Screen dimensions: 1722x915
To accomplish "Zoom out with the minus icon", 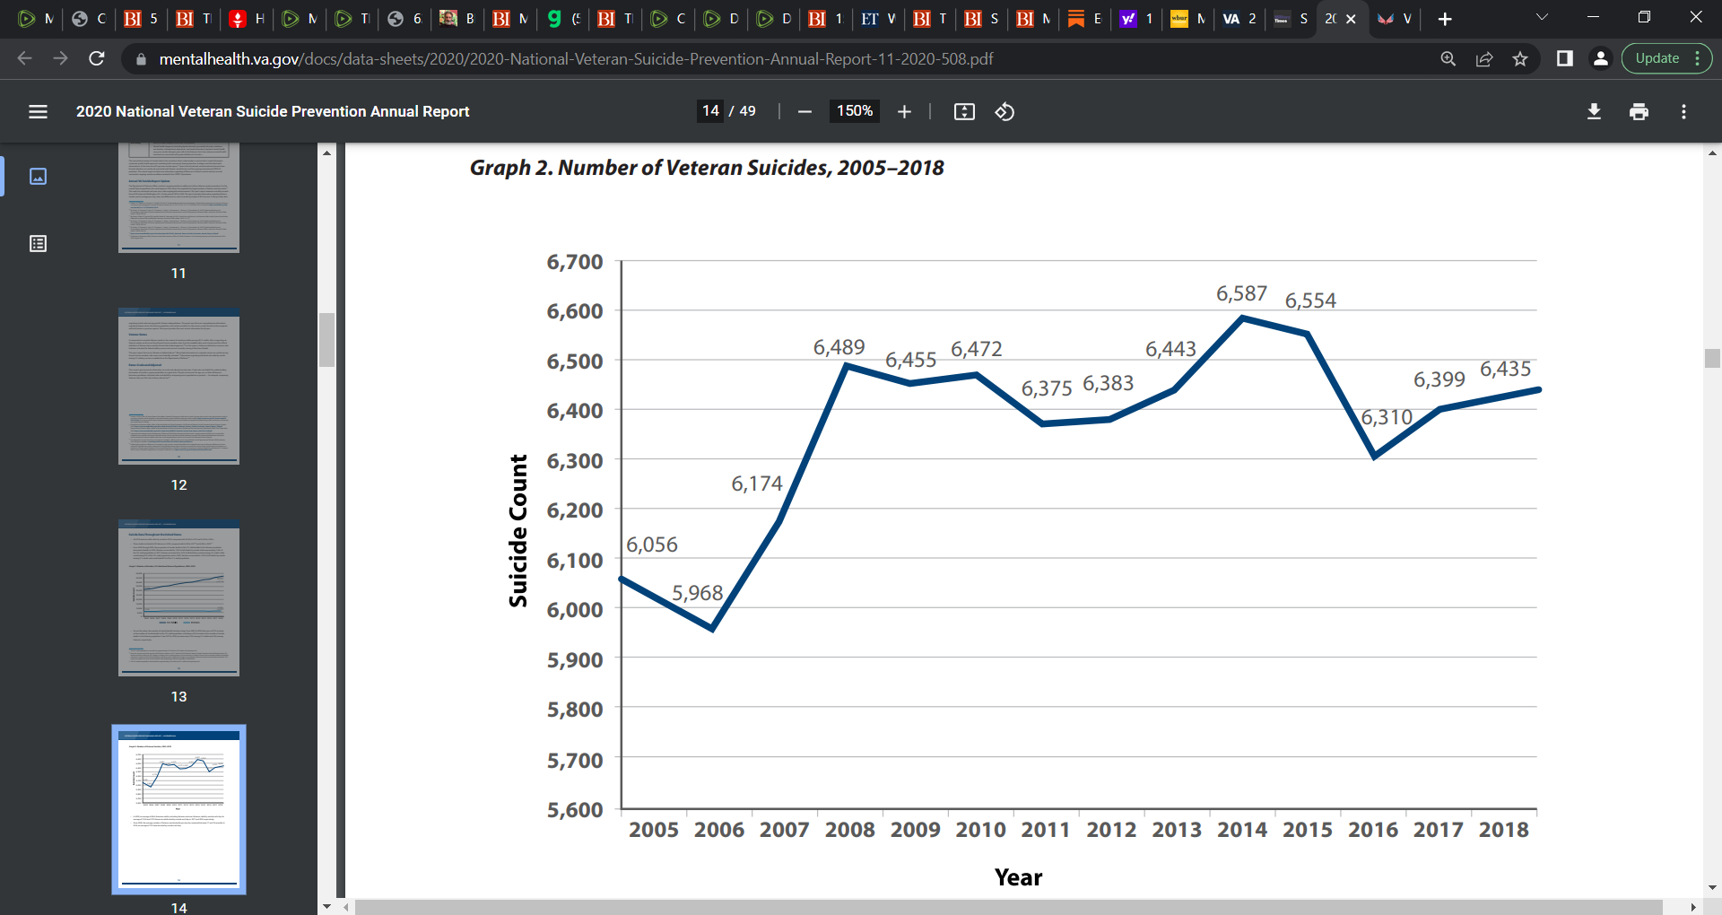I will point(804,111).
